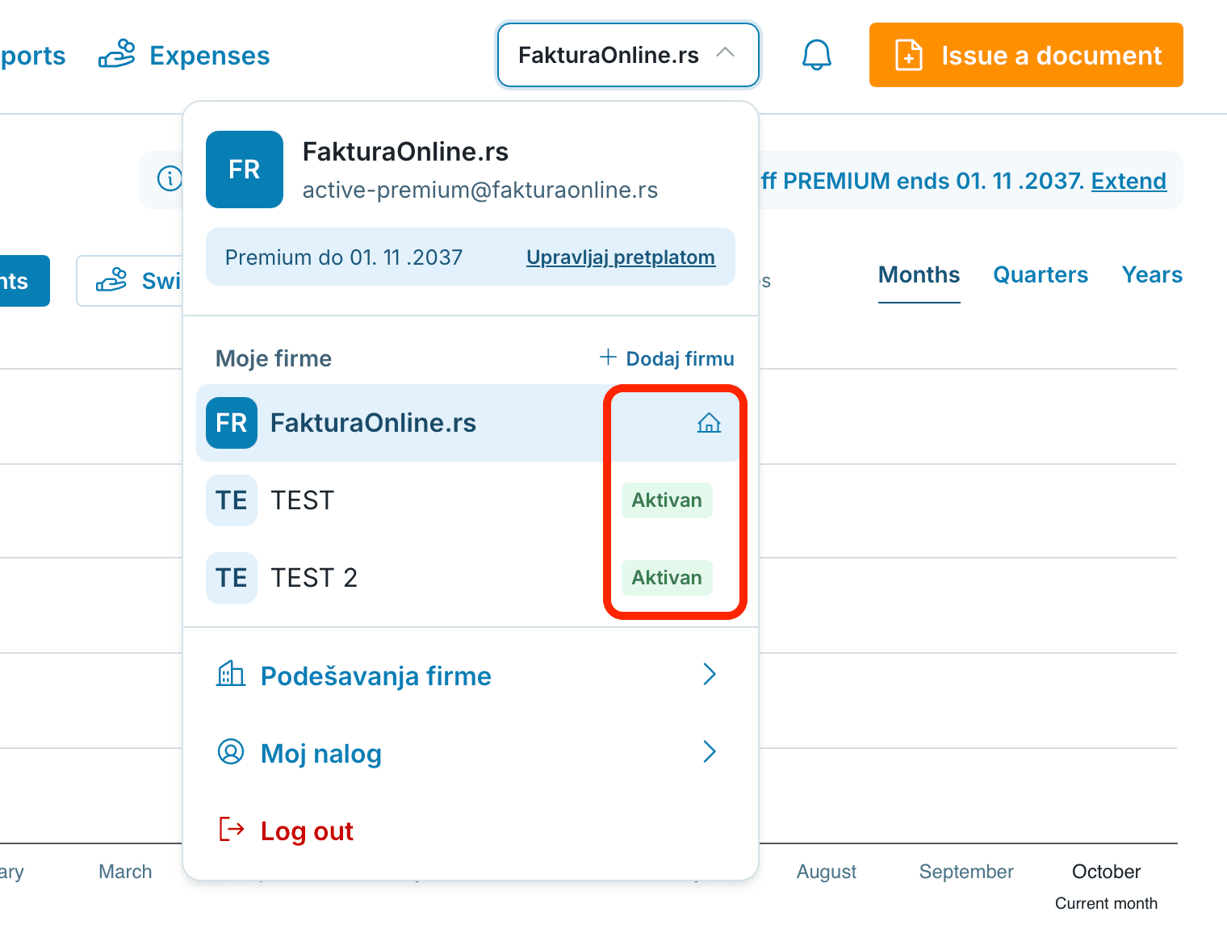Click the Issue a document button
Viewport: 1227px width, 933px height.
(x=1026, y=55)
